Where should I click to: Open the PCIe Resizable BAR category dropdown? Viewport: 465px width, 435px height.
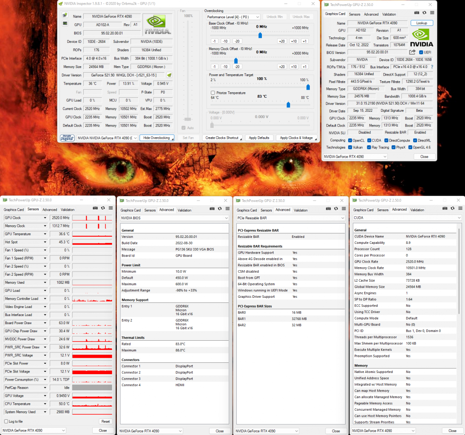click(x=291, y=218)
